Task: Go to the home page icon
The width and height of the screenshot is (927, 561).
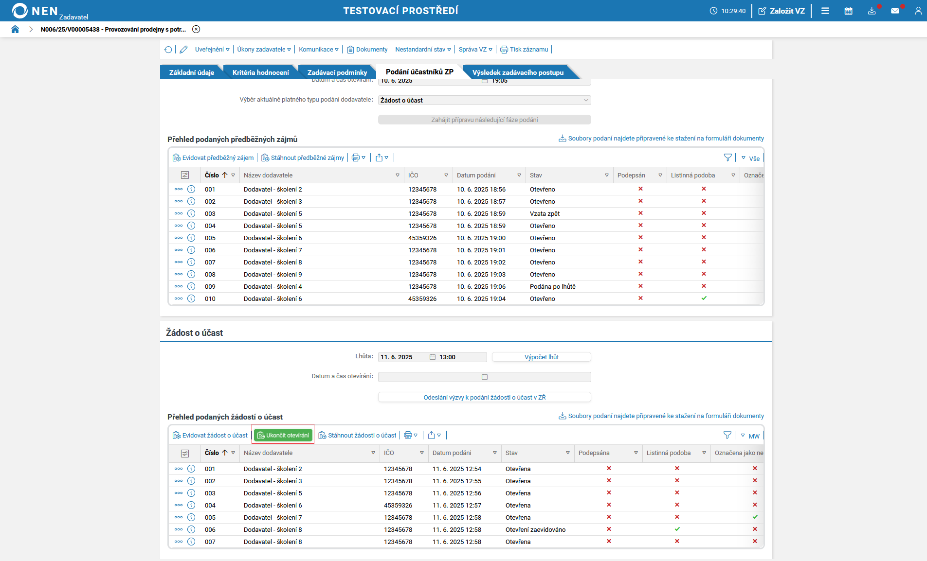Action: (x=15, y=29)
